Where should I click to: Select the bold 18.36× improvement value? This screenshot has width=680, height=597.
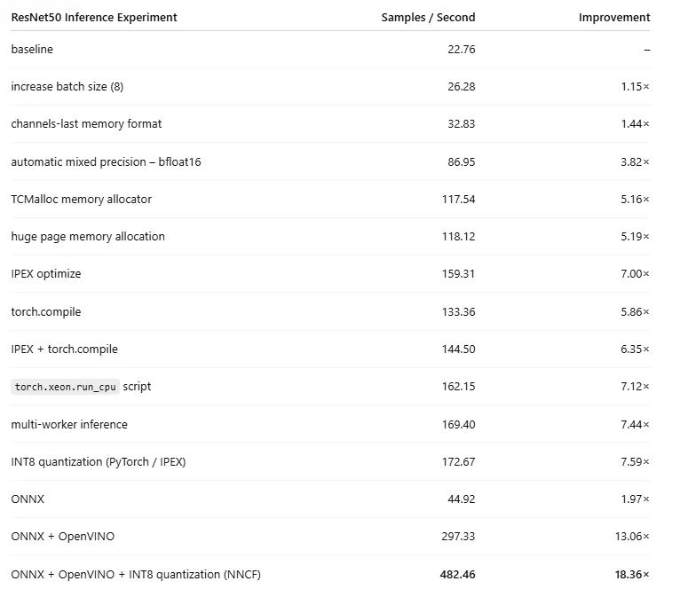pos(632,575)
